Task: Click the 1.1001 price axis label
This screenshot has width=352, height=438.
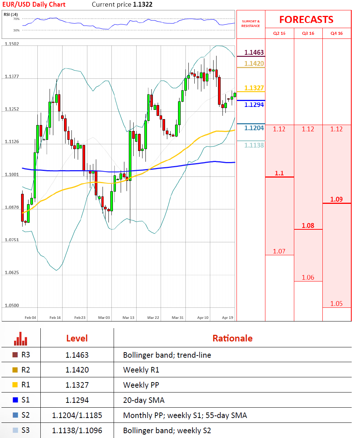Action: 12,175
